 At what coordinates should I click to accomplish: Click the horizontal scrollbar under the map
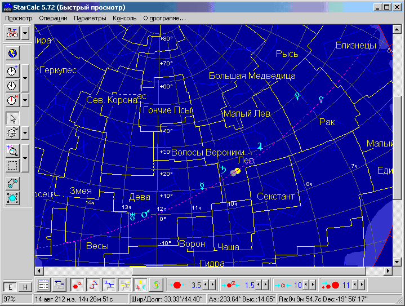(208, 270)
